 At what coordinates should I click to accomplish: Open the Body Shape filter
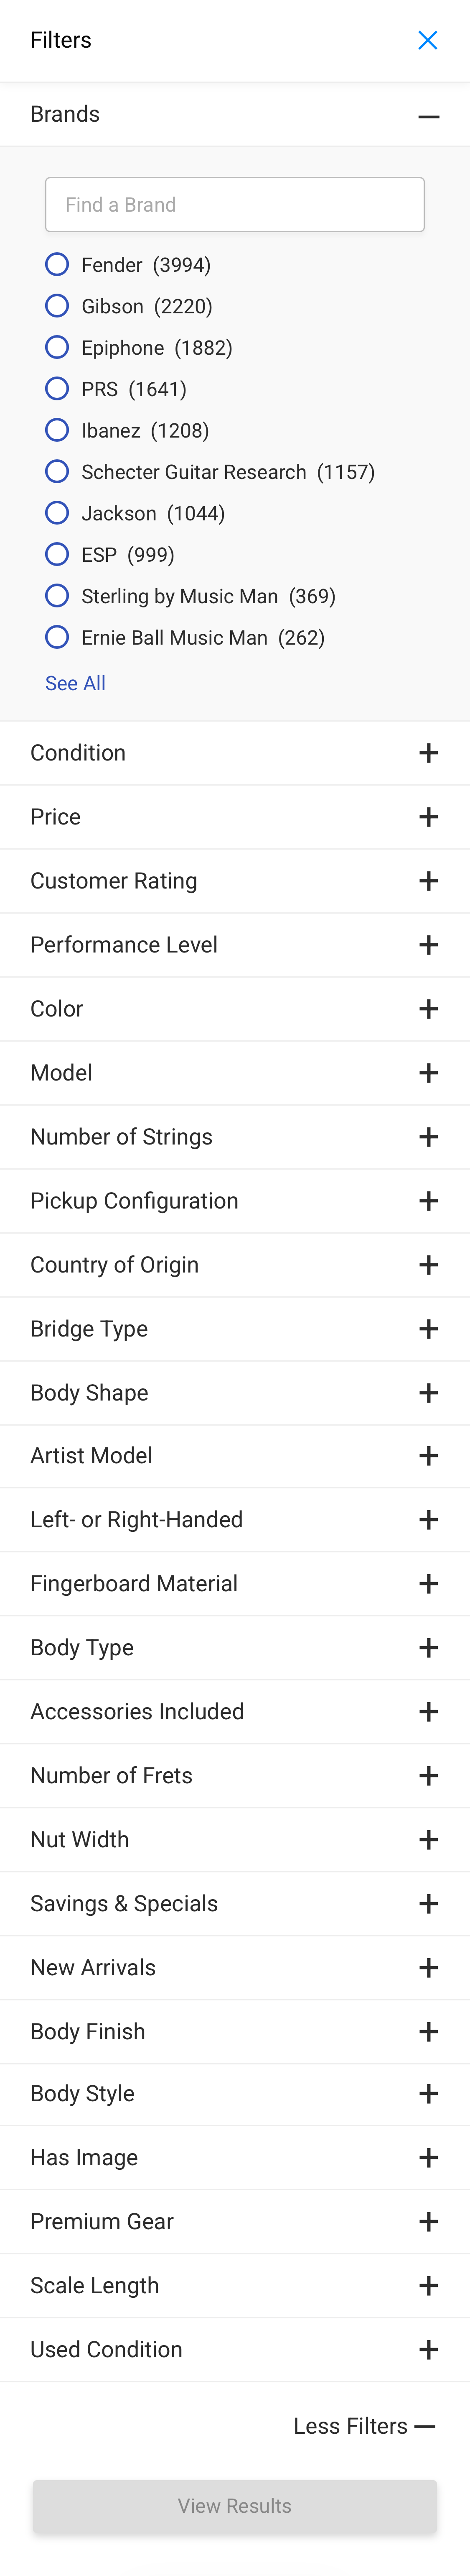[x=429, y=1392]
